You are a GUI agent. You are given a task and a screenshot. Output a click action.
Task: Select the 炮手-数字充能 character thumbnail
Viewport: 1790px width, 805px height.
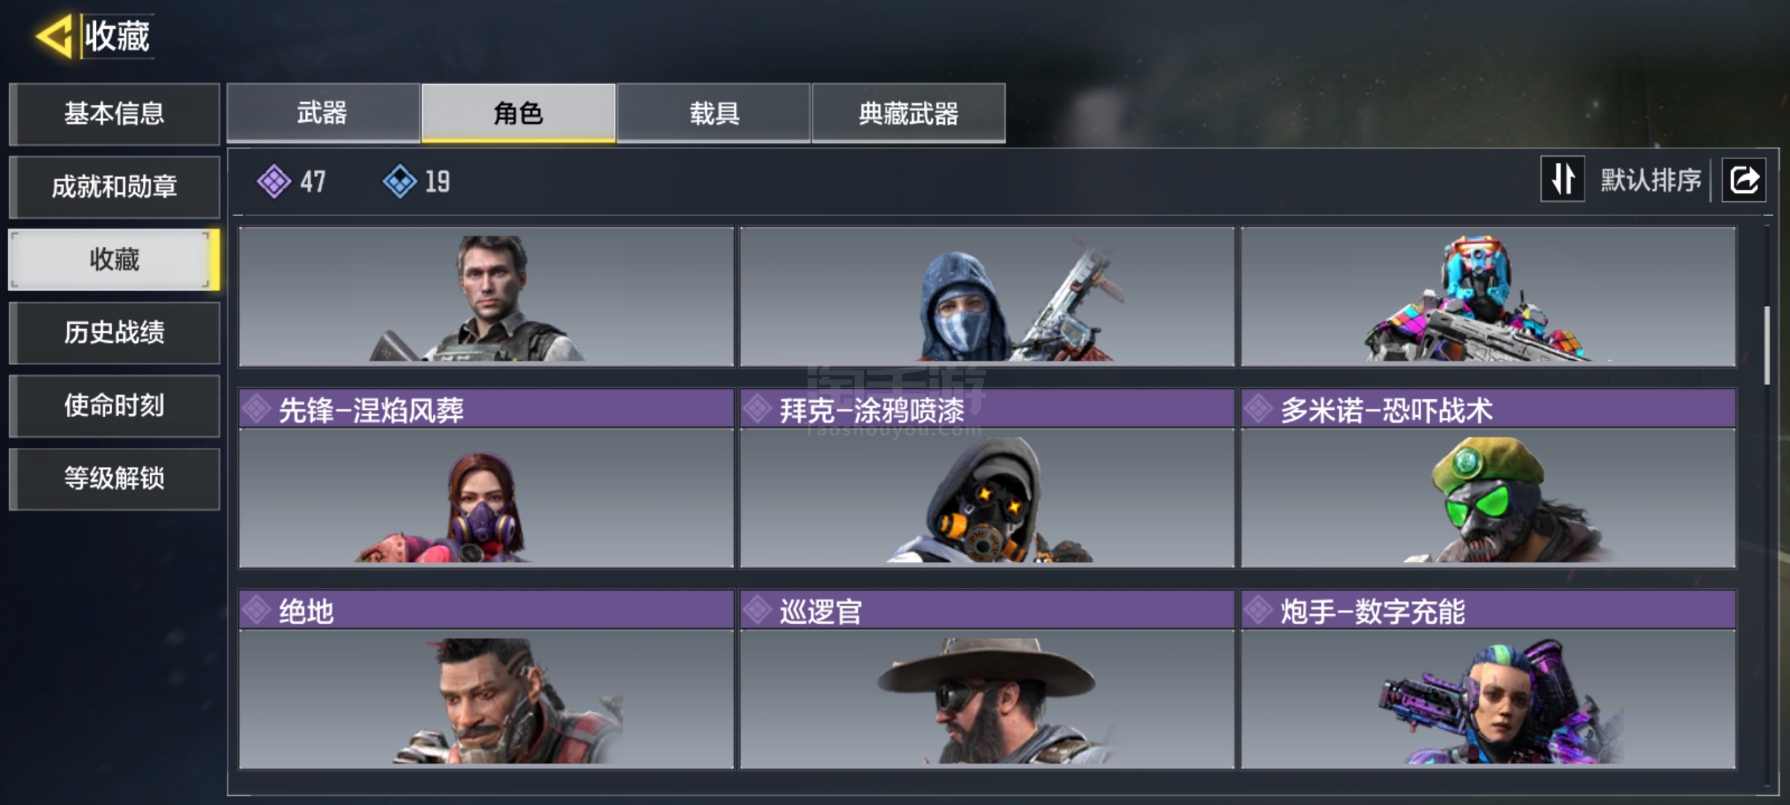[x=1488, y=699]
